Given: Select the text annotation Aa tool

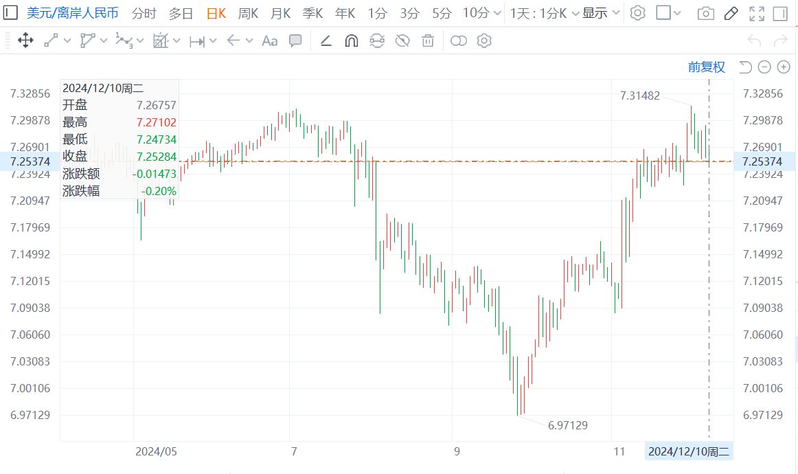Looking at the screenshot, I should [269, 41].
